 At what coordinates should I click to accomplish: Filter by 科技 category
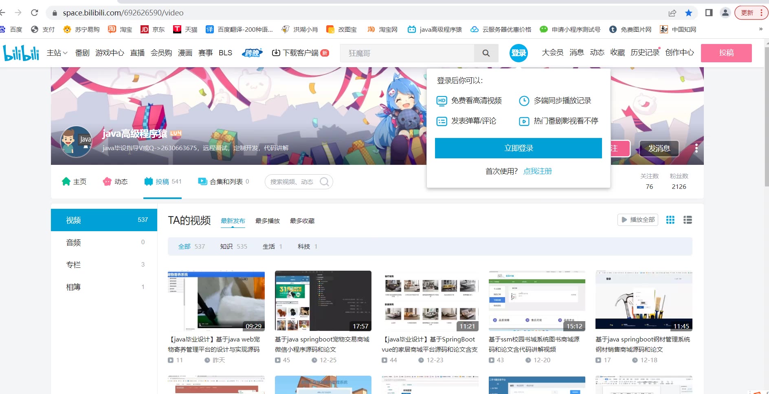click(x=308, y=246)
